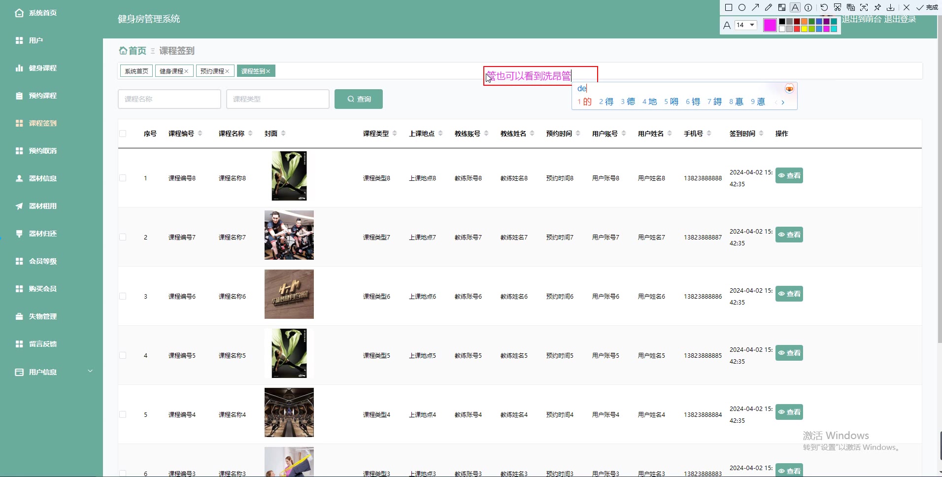Select checkbox for row 3
This screenshot has width=942, height=477.
point(123,296)
